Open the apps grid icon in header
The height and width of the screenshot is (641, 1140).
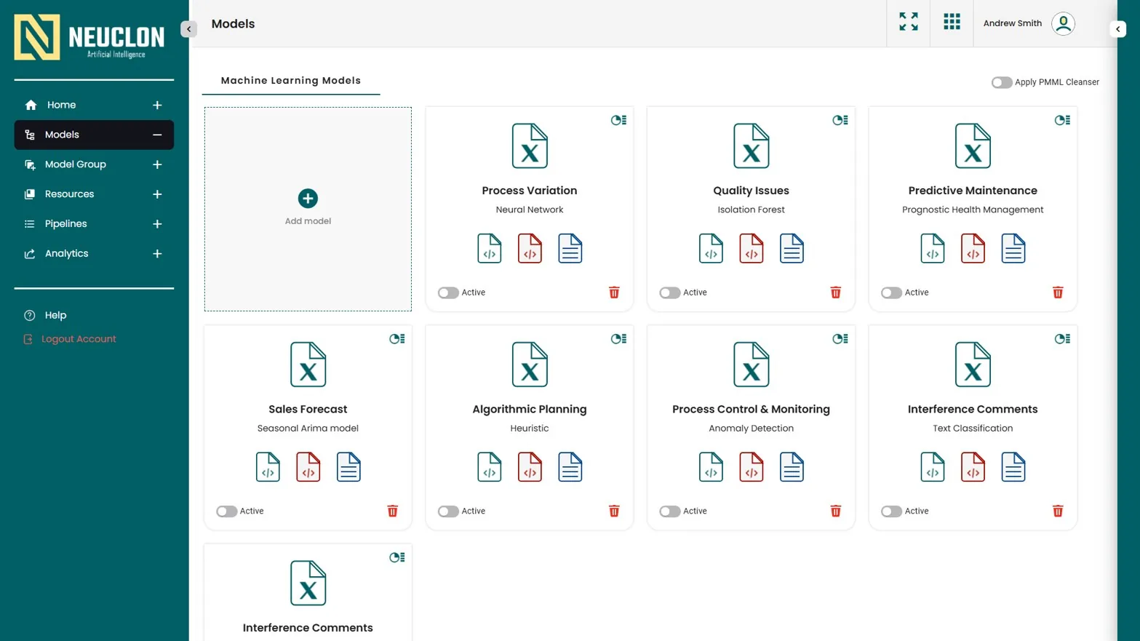[952, 22]
